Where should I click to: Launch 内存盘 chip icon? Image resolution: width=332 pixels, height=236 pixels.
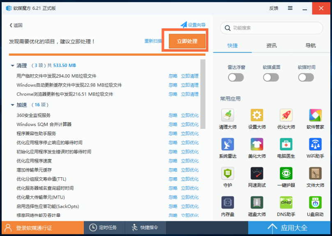[228, 203]
